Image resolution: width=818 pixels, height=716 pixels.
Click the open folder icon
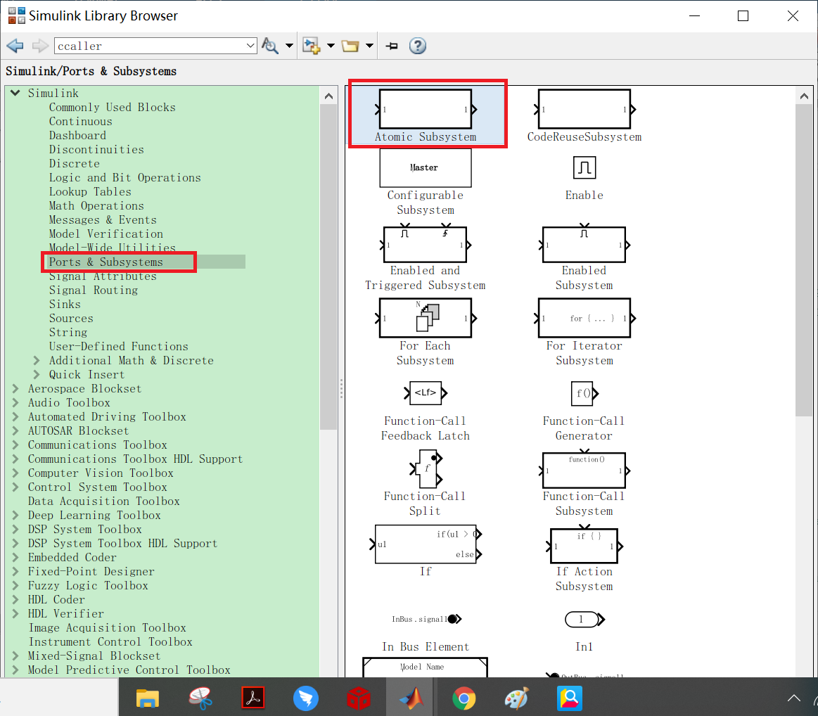350,46
